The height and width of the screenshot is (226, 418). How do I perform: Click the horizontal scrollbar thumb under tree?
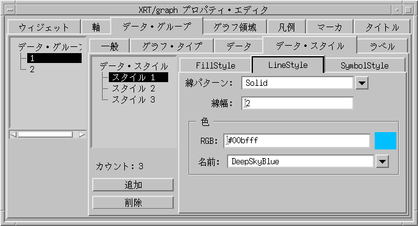pyautogui.click(x=45, y=135)
